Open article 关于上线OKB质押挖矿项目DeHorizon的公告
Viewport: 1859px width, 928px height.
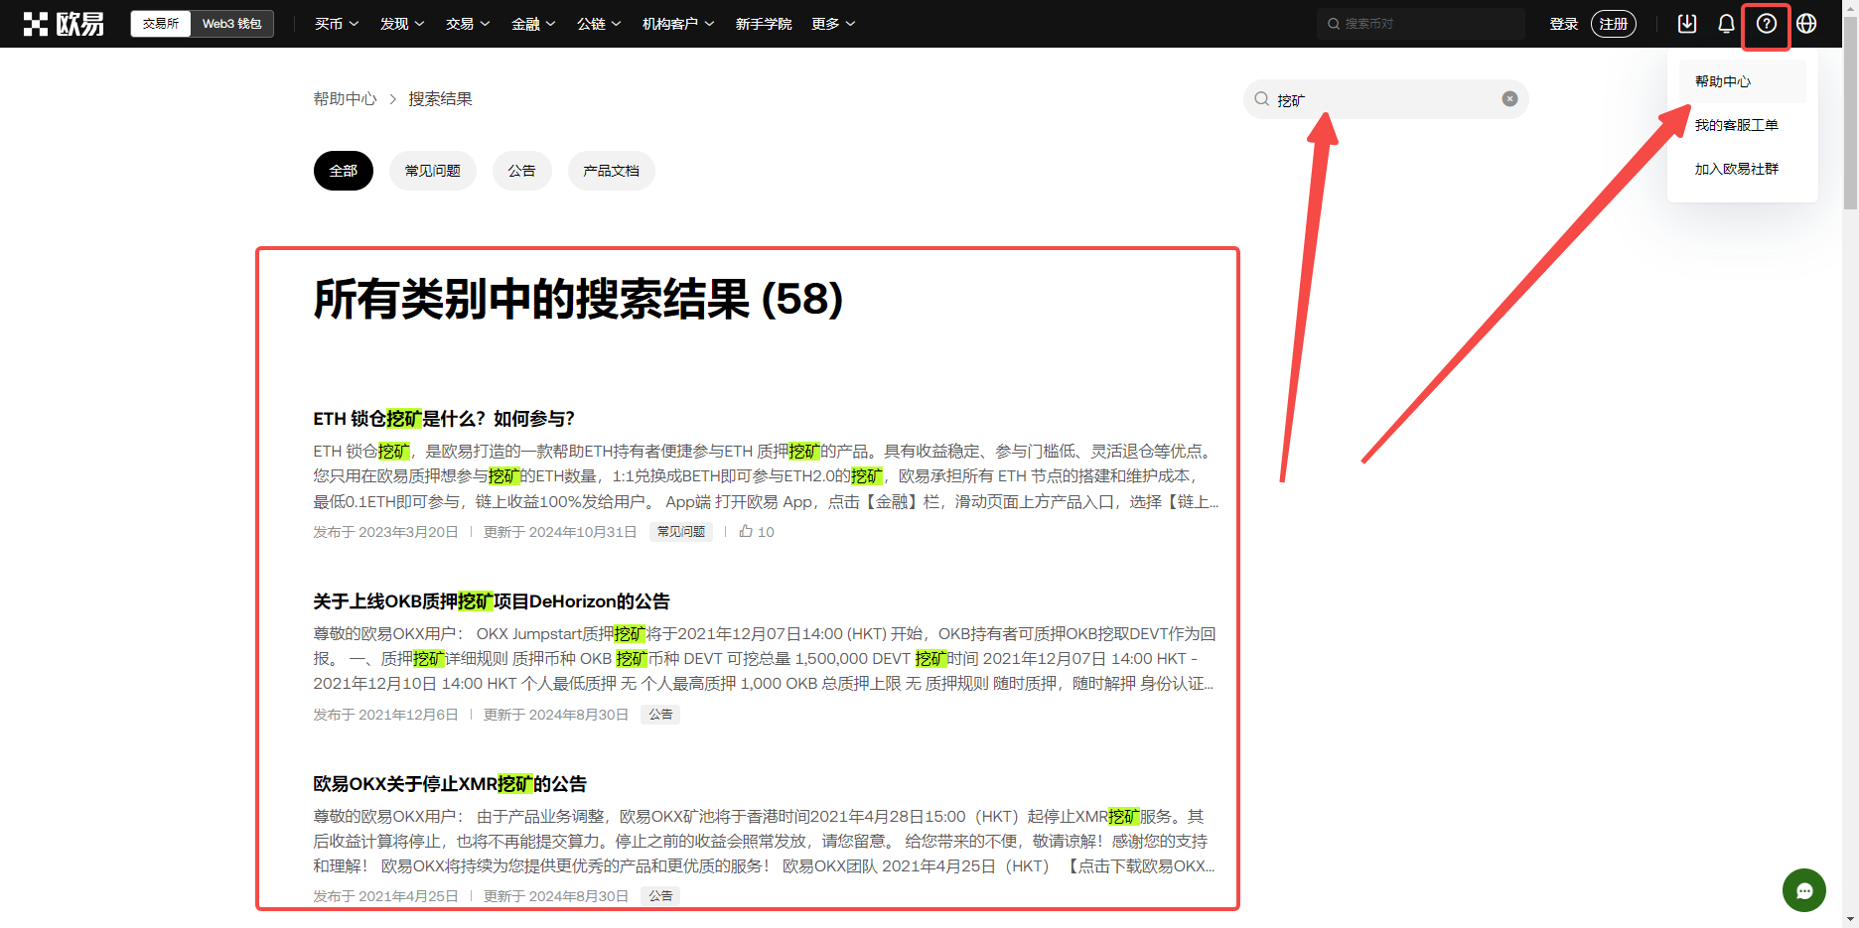pyautogui.click(x=492, y=601)
